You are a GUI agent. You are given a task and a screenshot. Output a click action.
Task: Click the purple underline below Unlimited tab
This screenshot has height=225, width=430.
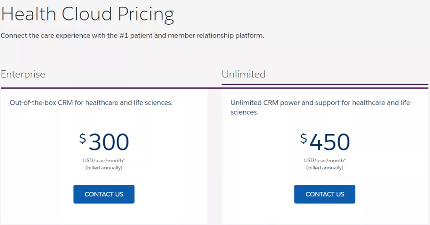[325, 84]
